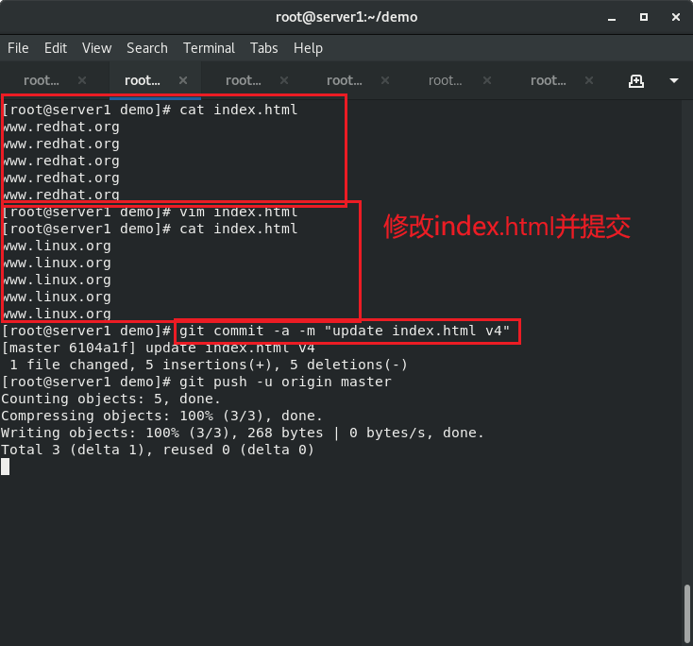Close the fourth root tab
This screenshot has height=646, width=693.
[385, 80]
